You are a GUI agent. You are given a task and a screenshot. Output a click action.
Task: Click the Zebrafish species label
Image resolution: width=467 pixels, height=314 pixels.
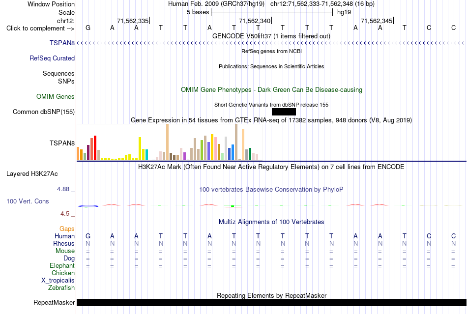pos(61,288)
